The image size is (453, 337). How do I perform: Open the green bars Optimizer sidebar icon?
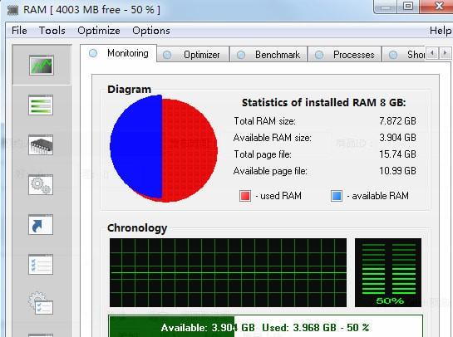41,105
